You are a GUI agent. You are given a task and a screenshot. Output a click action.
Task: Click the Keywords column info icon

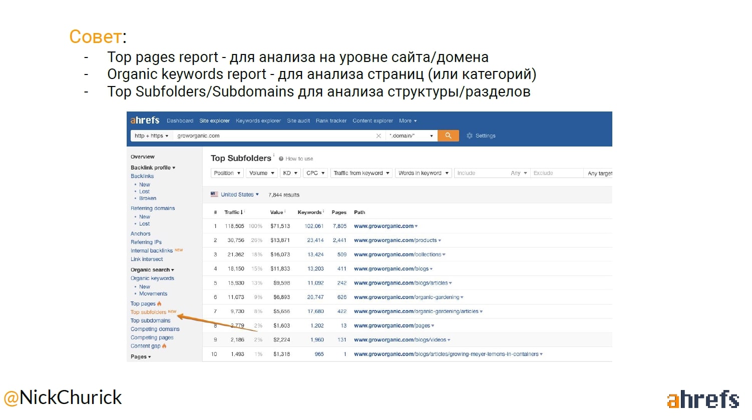(324, 211)
